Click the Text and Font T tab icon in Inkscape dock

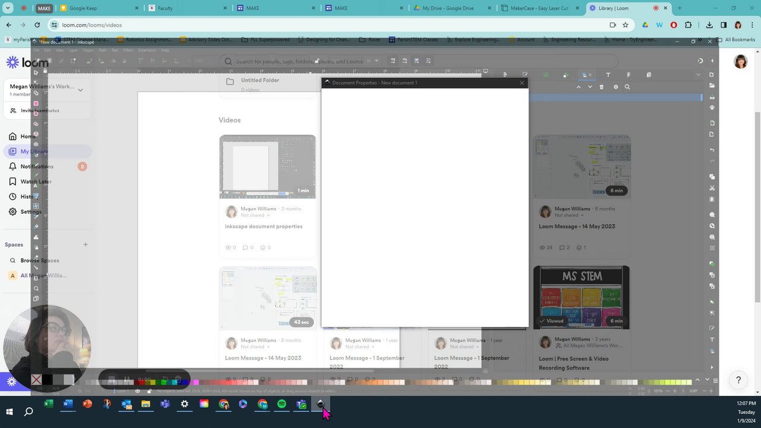[608, 75]
